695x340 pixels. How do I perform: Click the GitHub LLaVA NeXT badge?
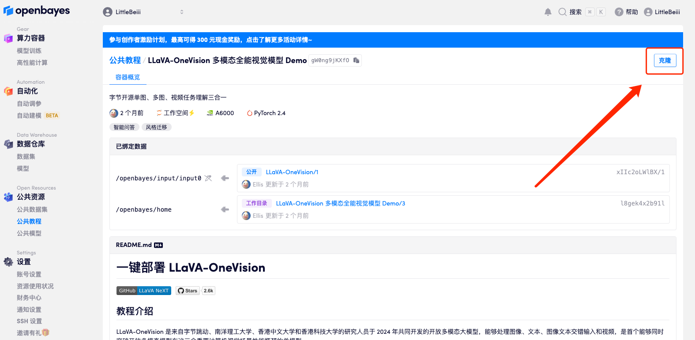[x=143, y=291]
